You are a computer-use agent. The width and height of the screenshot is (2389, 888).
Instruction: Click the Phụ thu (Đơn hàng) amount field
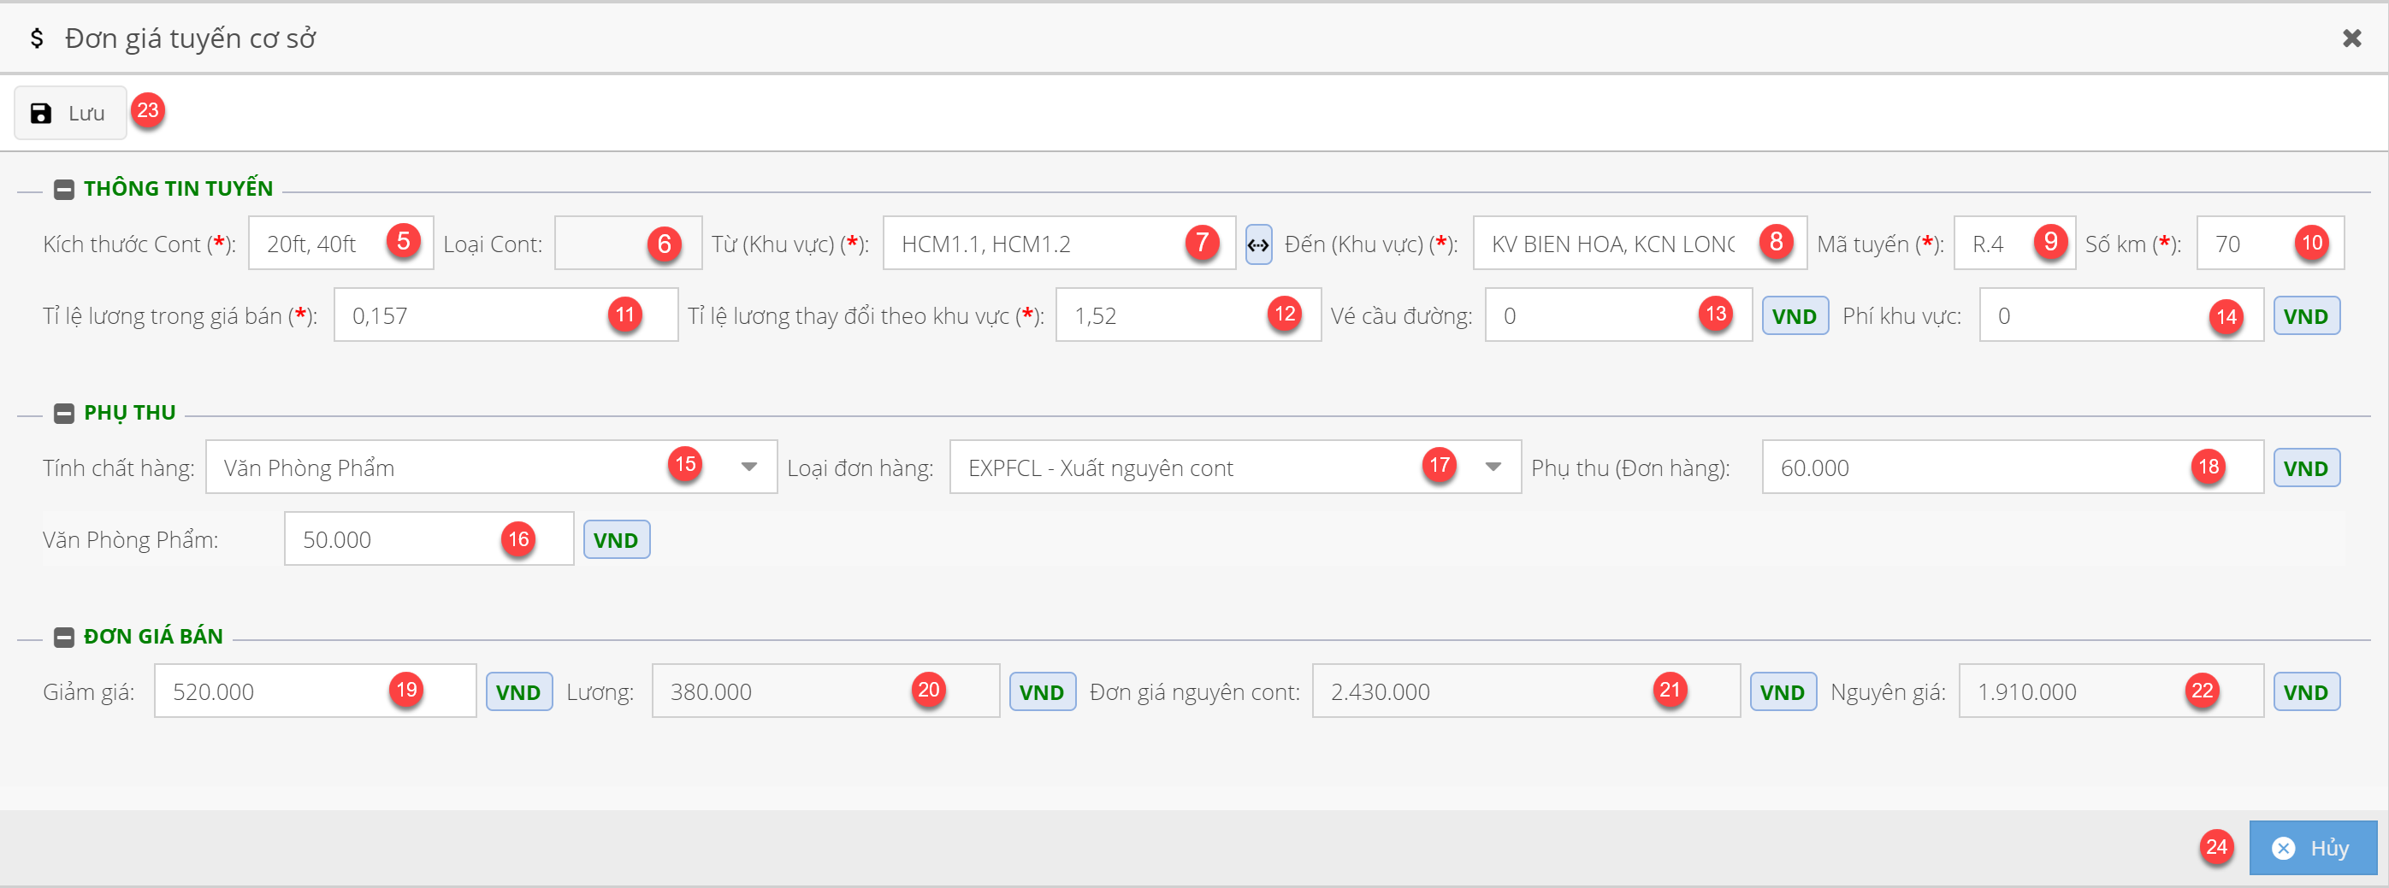[1975, 468]
